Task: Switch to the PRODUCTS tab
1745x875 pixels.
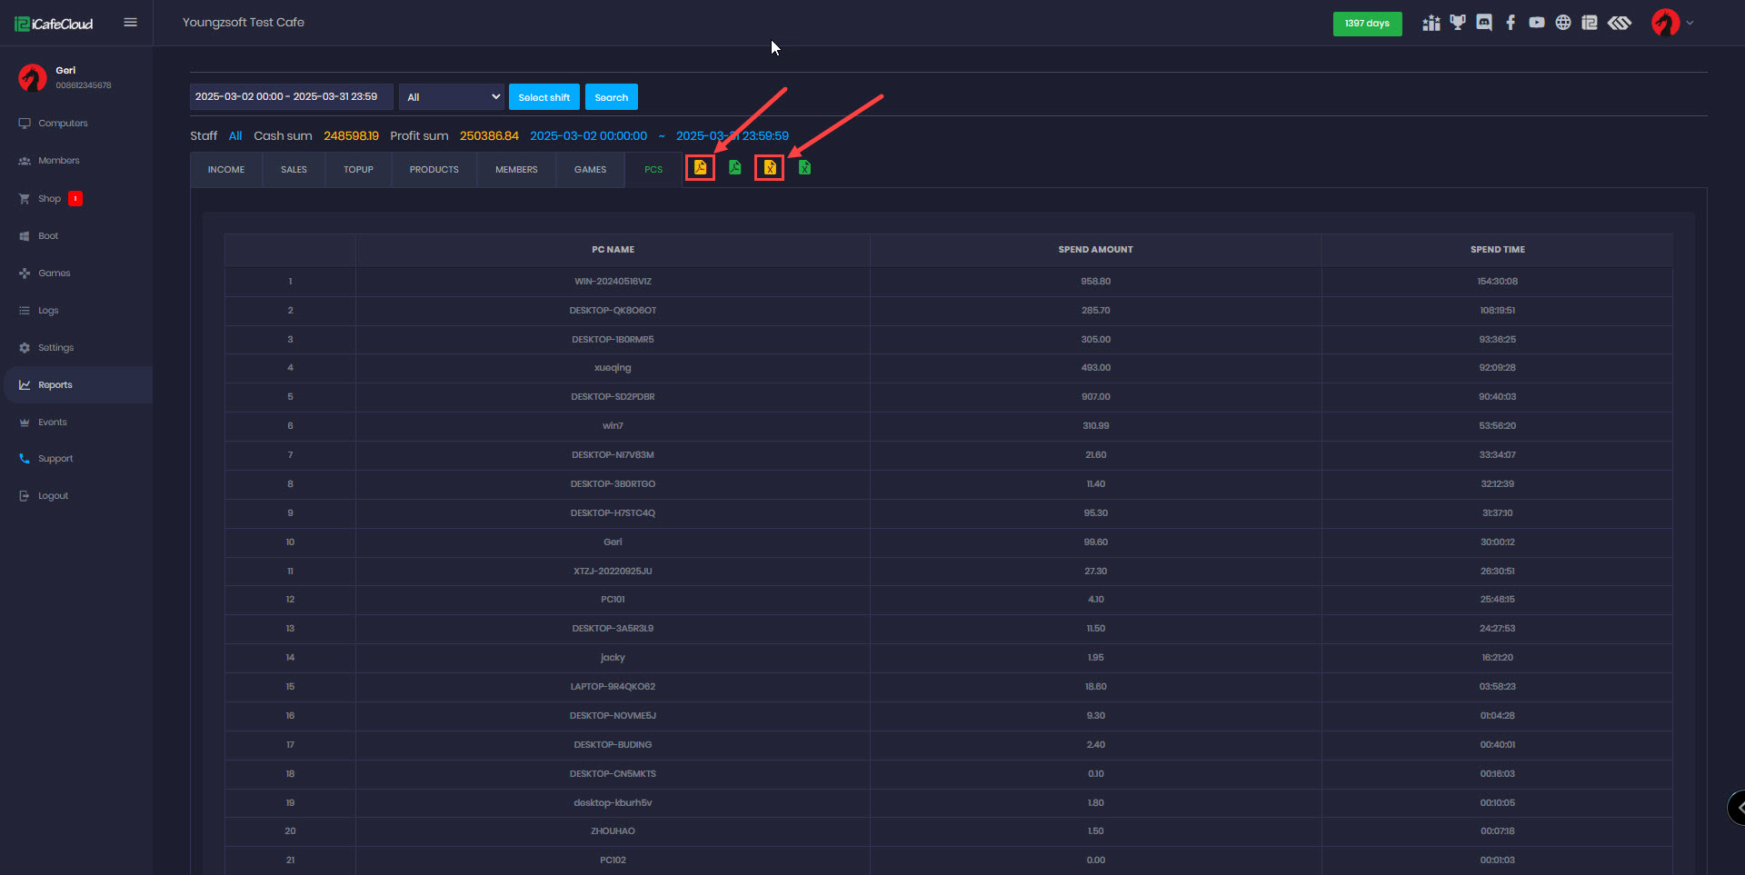Action: tap(434, 170)
